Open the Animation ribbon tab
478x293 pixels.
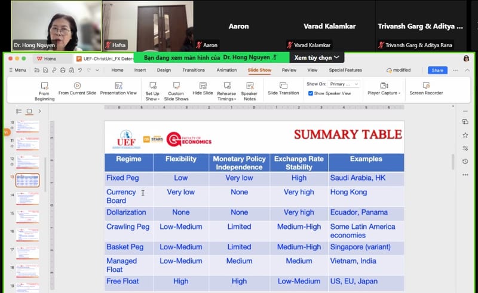click(226, 70)
